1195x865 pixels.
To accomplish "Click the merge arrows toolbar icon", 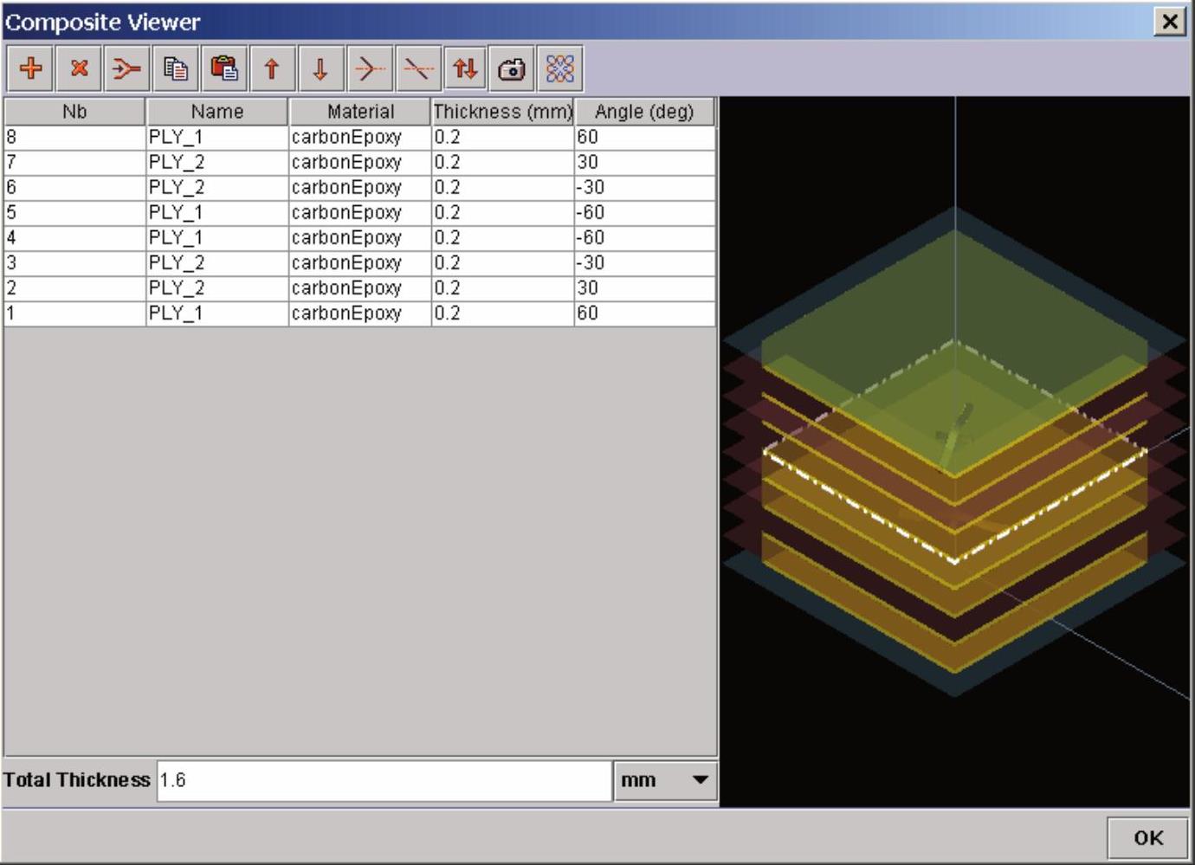I will 126,68.
